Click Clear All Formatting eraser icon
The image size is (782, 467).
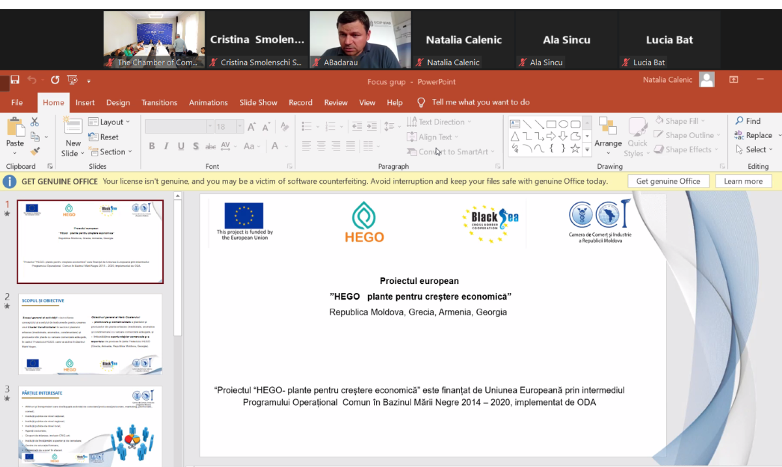pyautogui.click(x=283, y=126)
